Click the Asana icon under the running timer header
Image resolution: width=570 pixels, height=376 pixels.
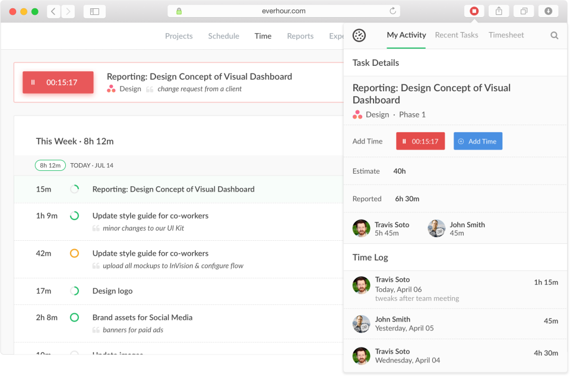111,89
